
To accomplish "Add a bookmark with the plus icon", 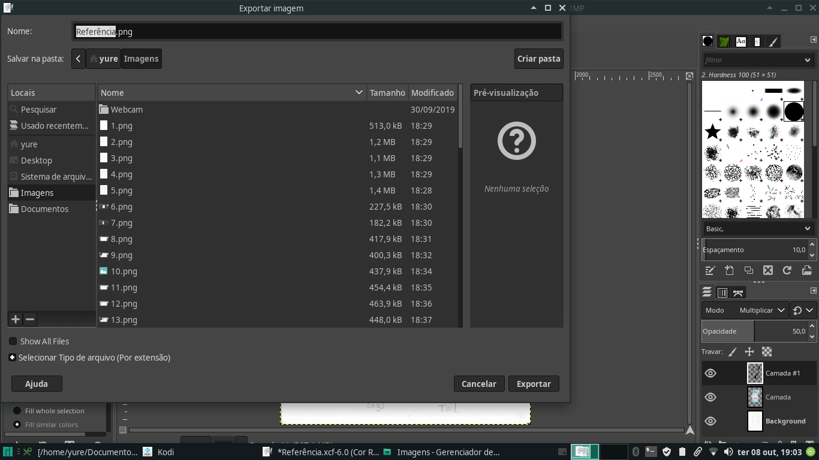I will 16,319.
